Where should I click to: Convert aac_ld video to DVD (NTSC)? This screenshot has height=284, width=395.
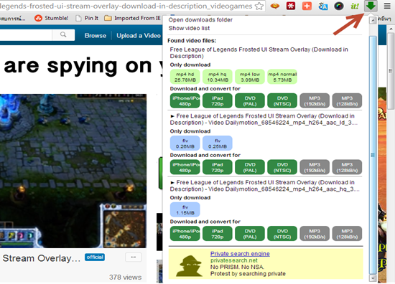click(282, 167)
